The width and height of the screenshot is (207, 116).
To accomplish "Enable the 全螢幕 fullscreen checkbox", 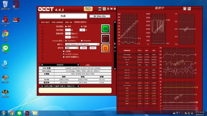I will (64, 51).
